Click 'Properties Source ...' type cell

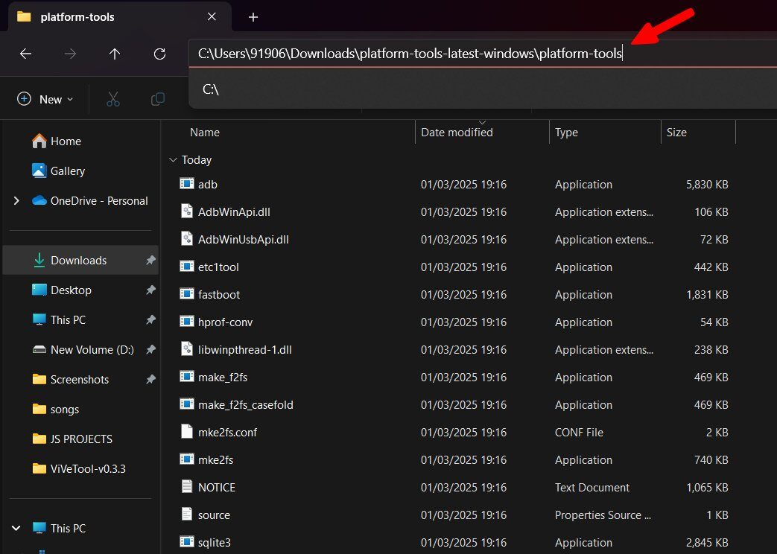coord(603,515)
